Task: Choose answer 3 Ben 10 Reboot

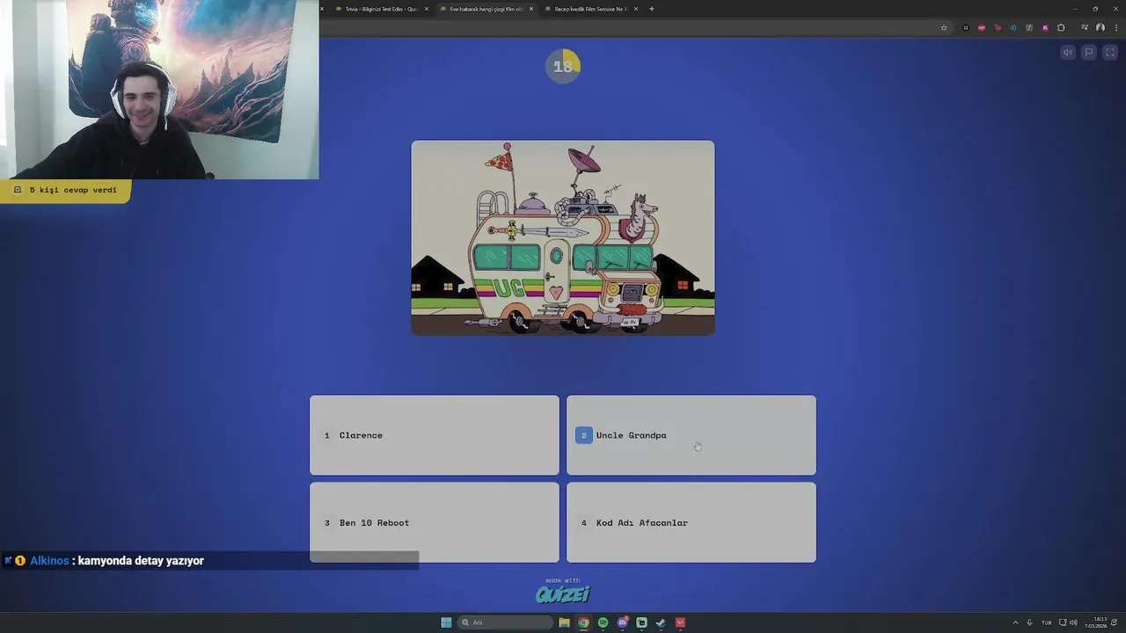Action: pos(435,522)
